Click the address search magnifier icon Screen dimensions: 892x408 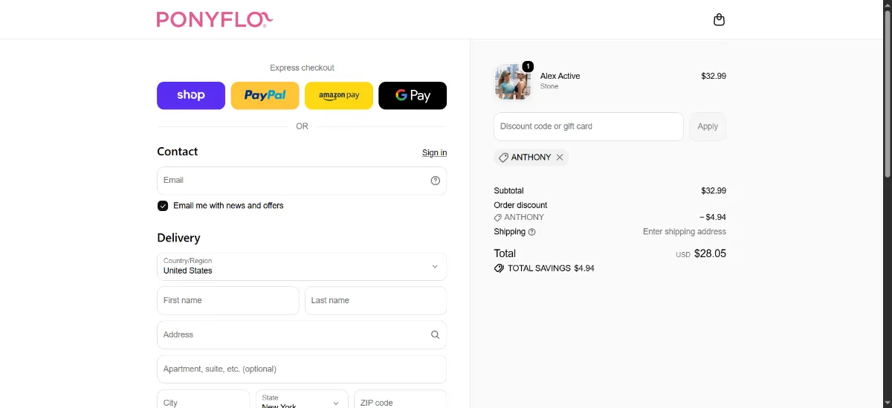pyautogui.click(x=436, y=334)
